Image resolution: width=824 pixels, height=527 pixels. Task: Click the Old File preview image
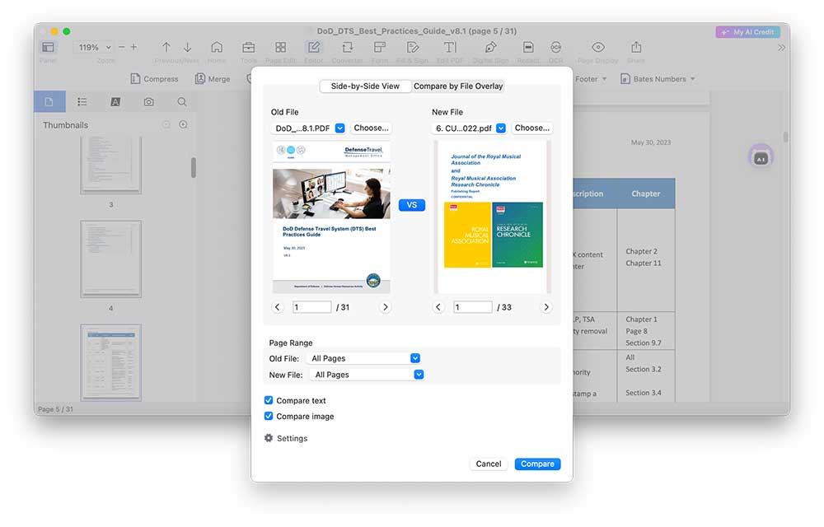pyautogui.click(x=331, y=217)
